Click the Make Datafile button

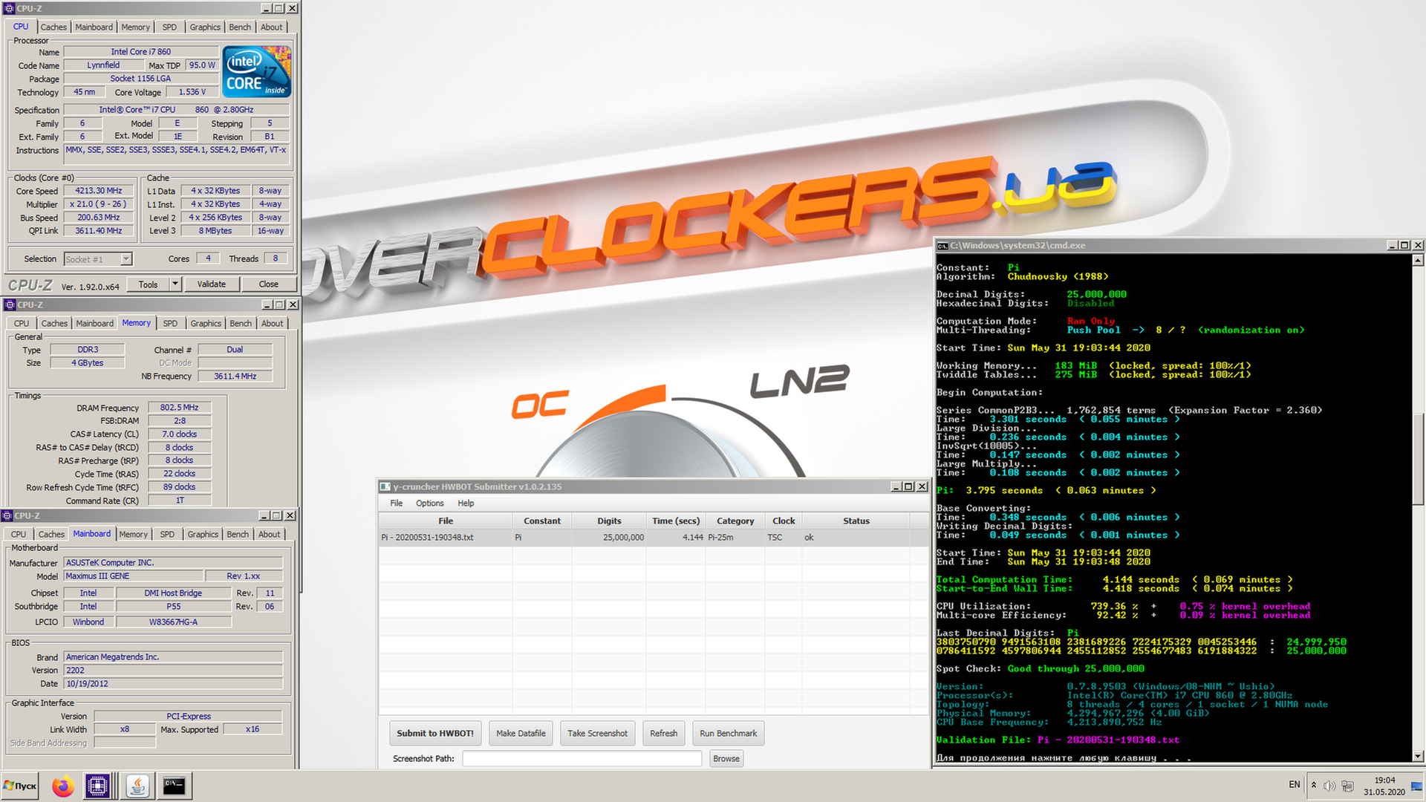(521, 733)
